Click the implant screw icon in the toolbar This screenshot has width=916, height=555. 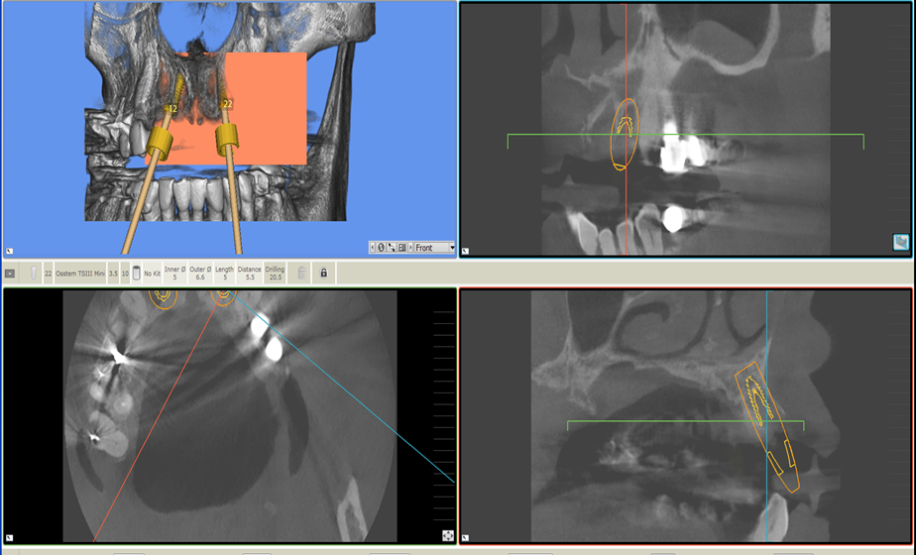pos(34,273)
